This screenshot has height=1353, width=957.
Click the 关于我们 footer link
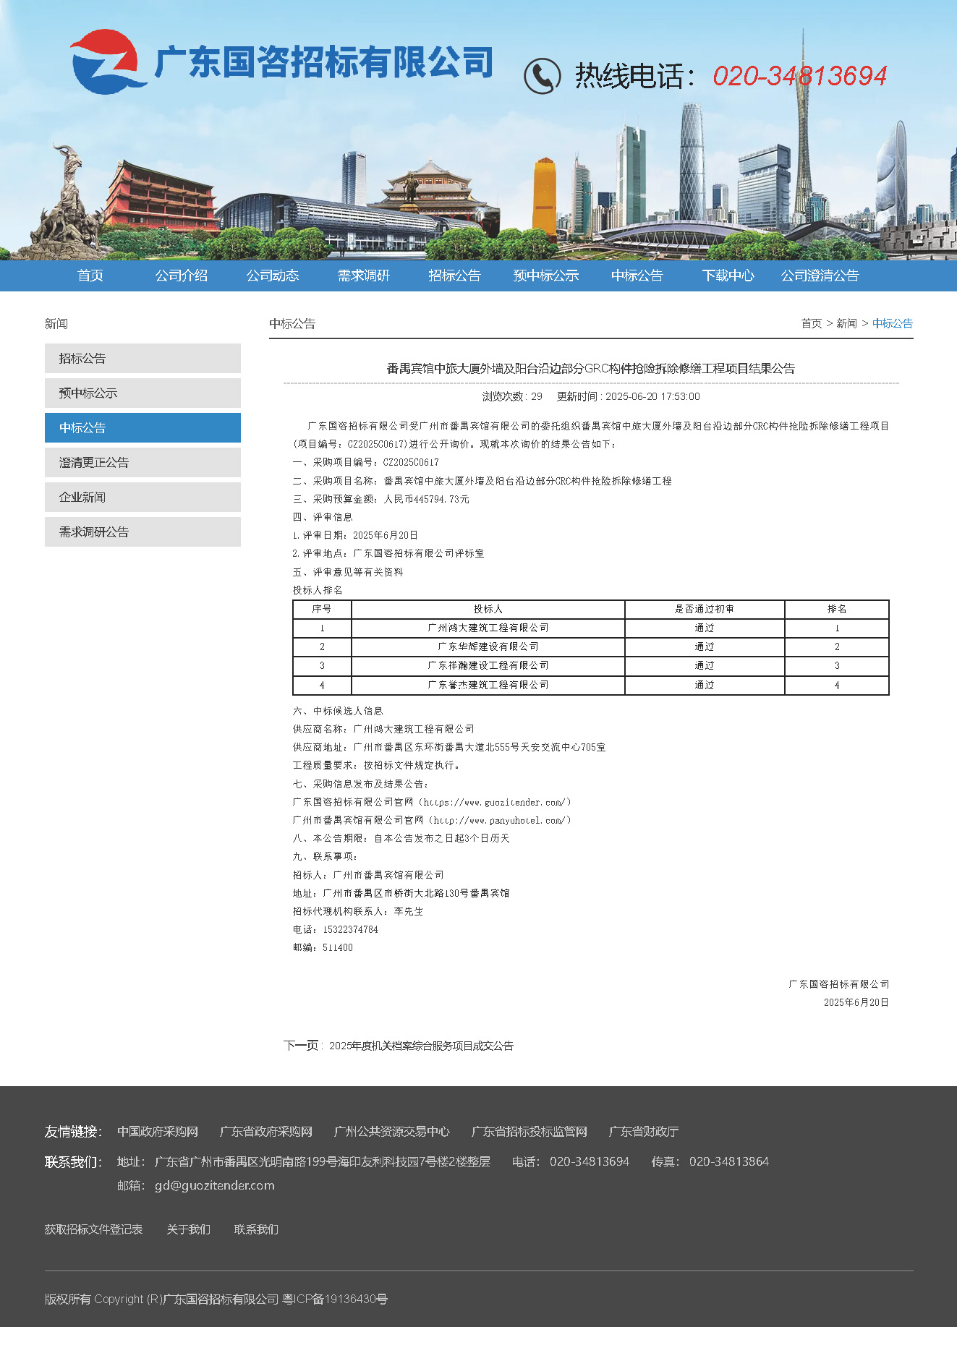click(188, 1229)
